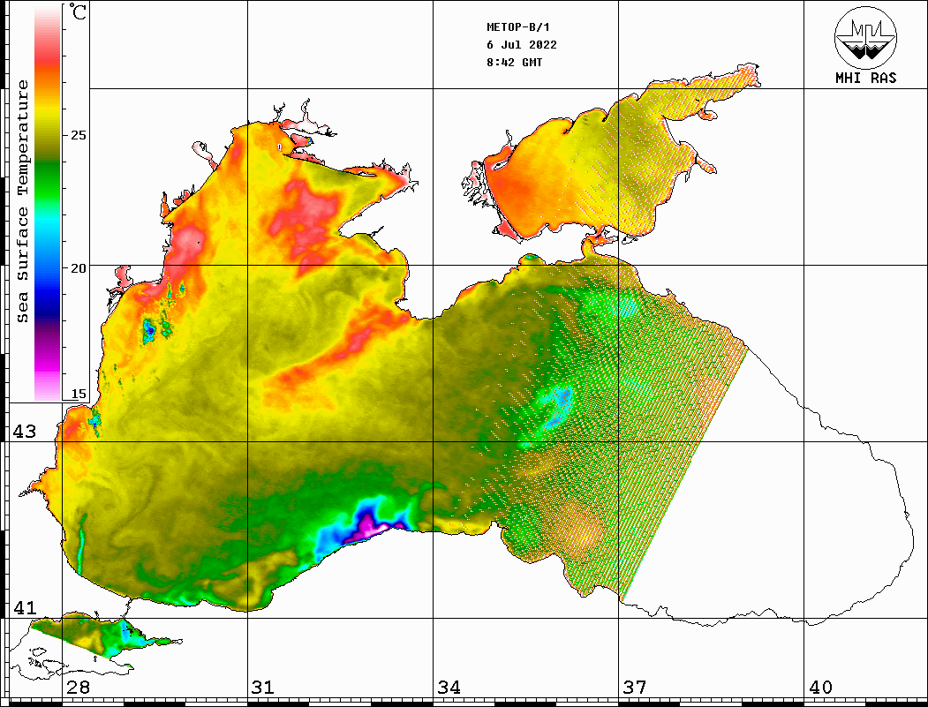Click the purple cold upwelling patch near the southern coast
The width and height of the screenshot is (928, 707).
point(370,527)
